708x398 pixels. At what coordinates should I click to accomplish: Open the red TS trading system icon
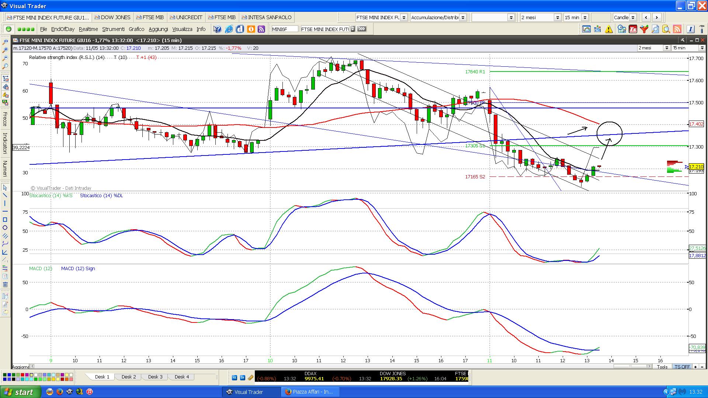(633, 29)
